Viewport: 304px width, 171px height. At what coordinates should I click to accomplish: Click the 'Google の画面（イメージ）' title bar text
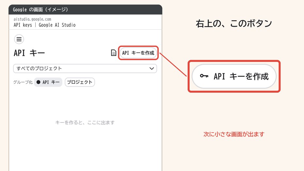click(x=40, y=9)
